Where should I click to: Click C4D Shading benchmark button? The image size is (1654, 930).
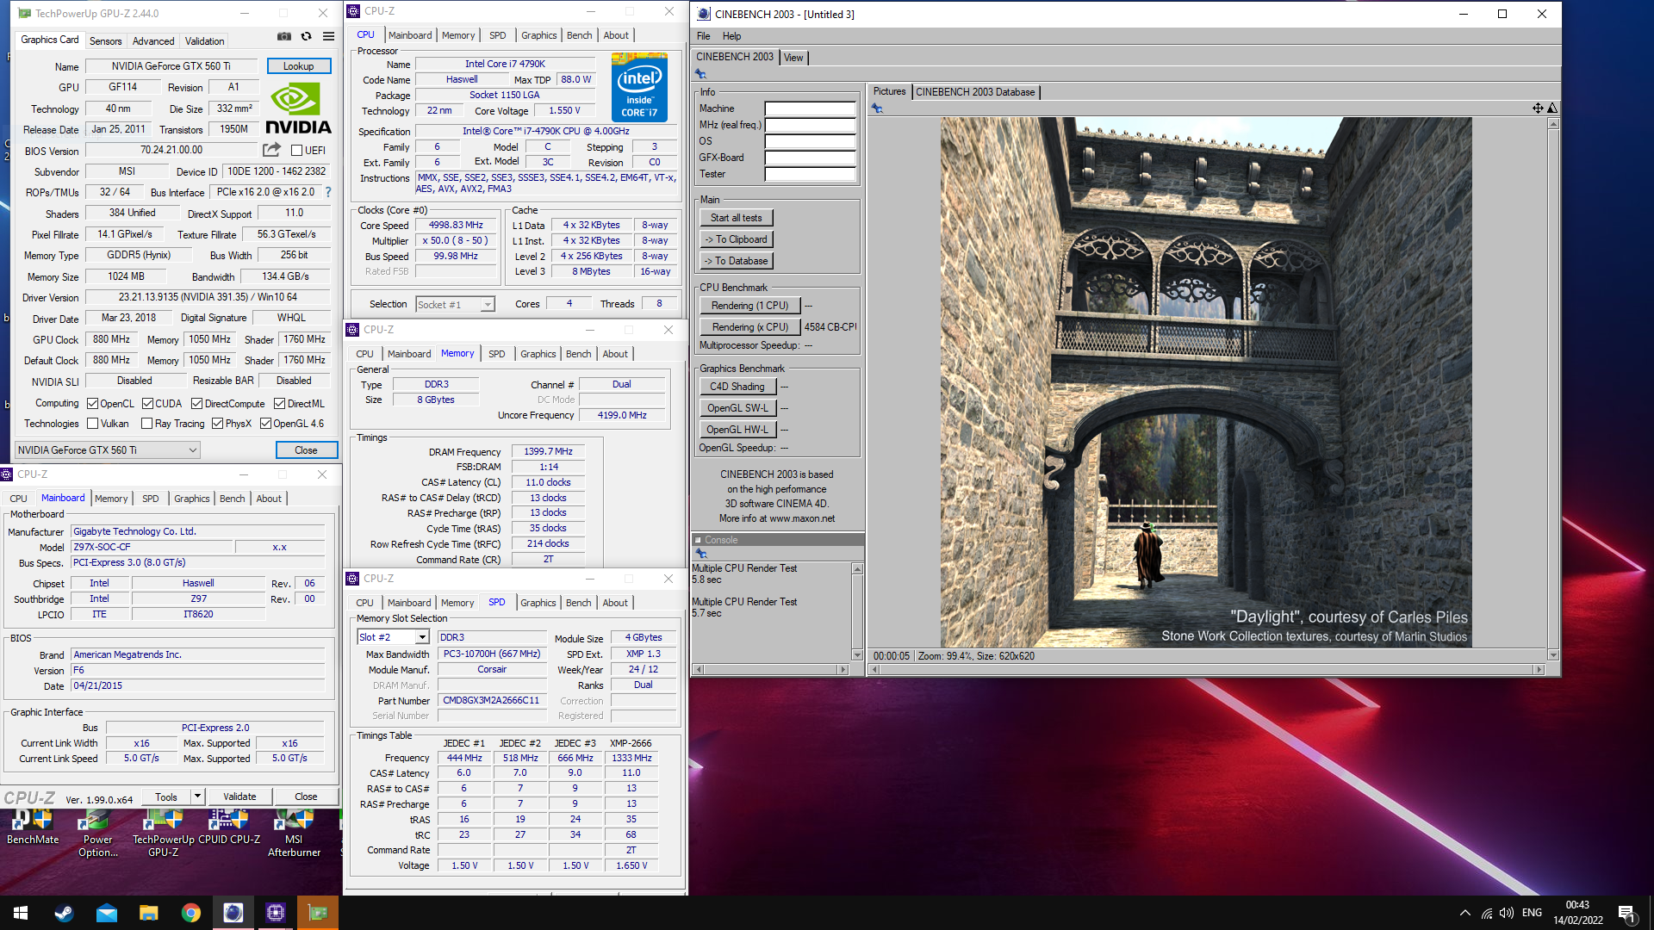pos(737,387)
